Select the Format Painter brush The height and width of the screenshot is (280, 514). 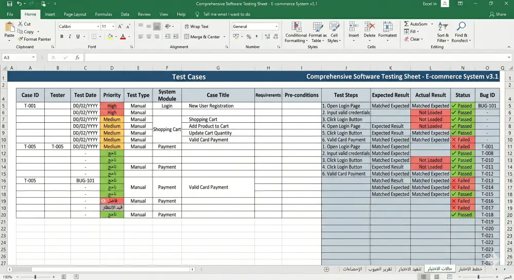(21, 39)
